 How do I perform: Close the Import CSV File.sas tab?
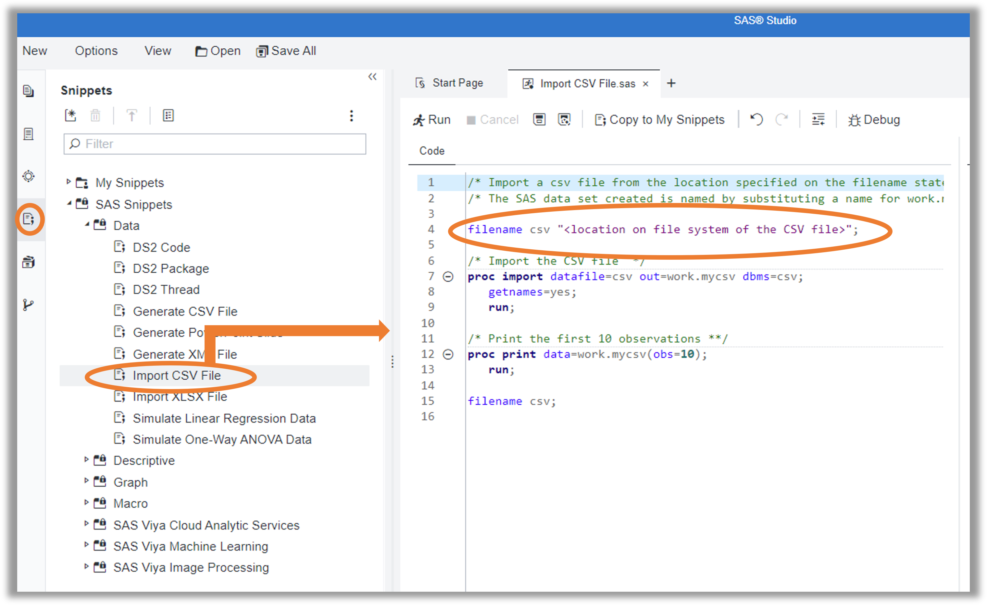pyautogui.click(x=646, y=84)
